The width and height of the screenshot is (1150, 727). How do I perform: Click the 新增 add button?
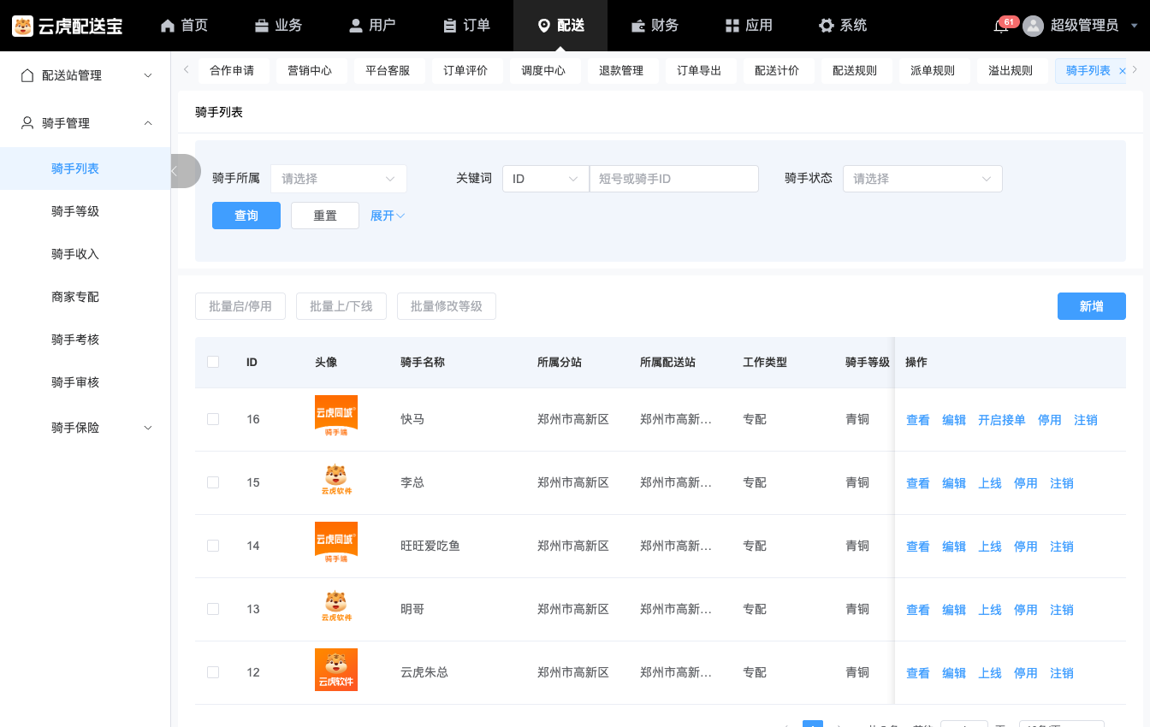click(1092, 306)
